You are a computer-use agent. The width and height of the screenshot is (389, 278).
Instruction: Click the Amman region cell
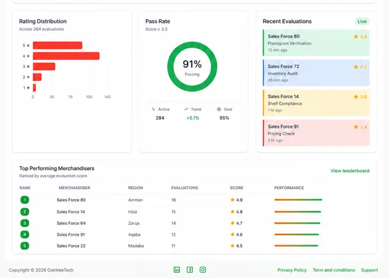[x=136, y=200]
